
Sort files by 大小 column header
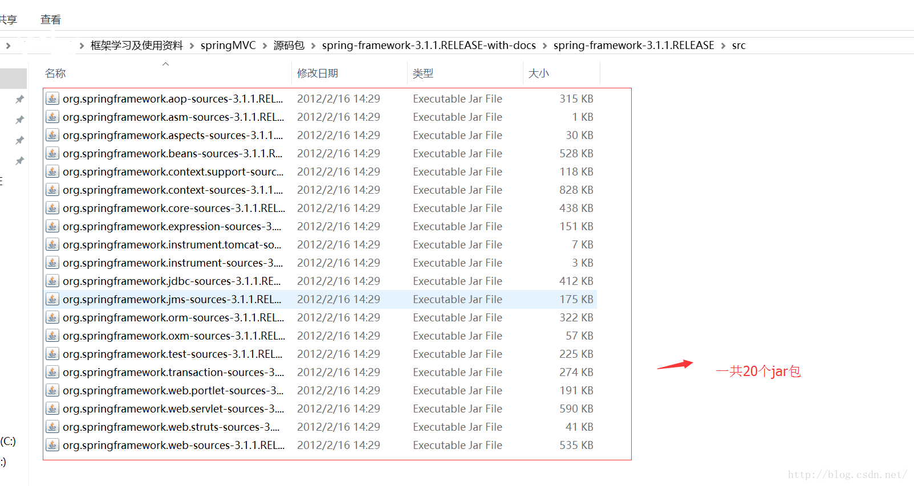tap(539, 73)
